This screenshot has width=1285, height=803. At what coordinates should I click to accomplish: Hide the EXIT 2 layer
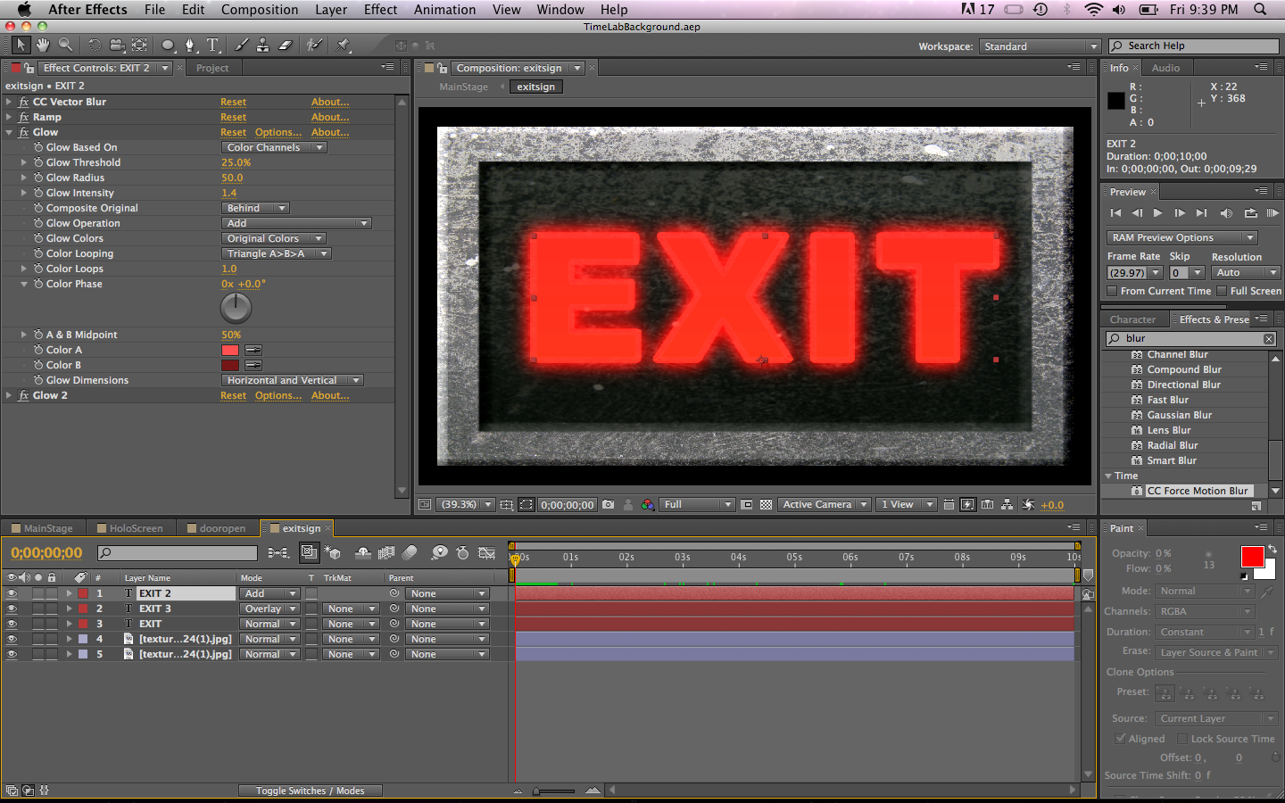[12, 593]
